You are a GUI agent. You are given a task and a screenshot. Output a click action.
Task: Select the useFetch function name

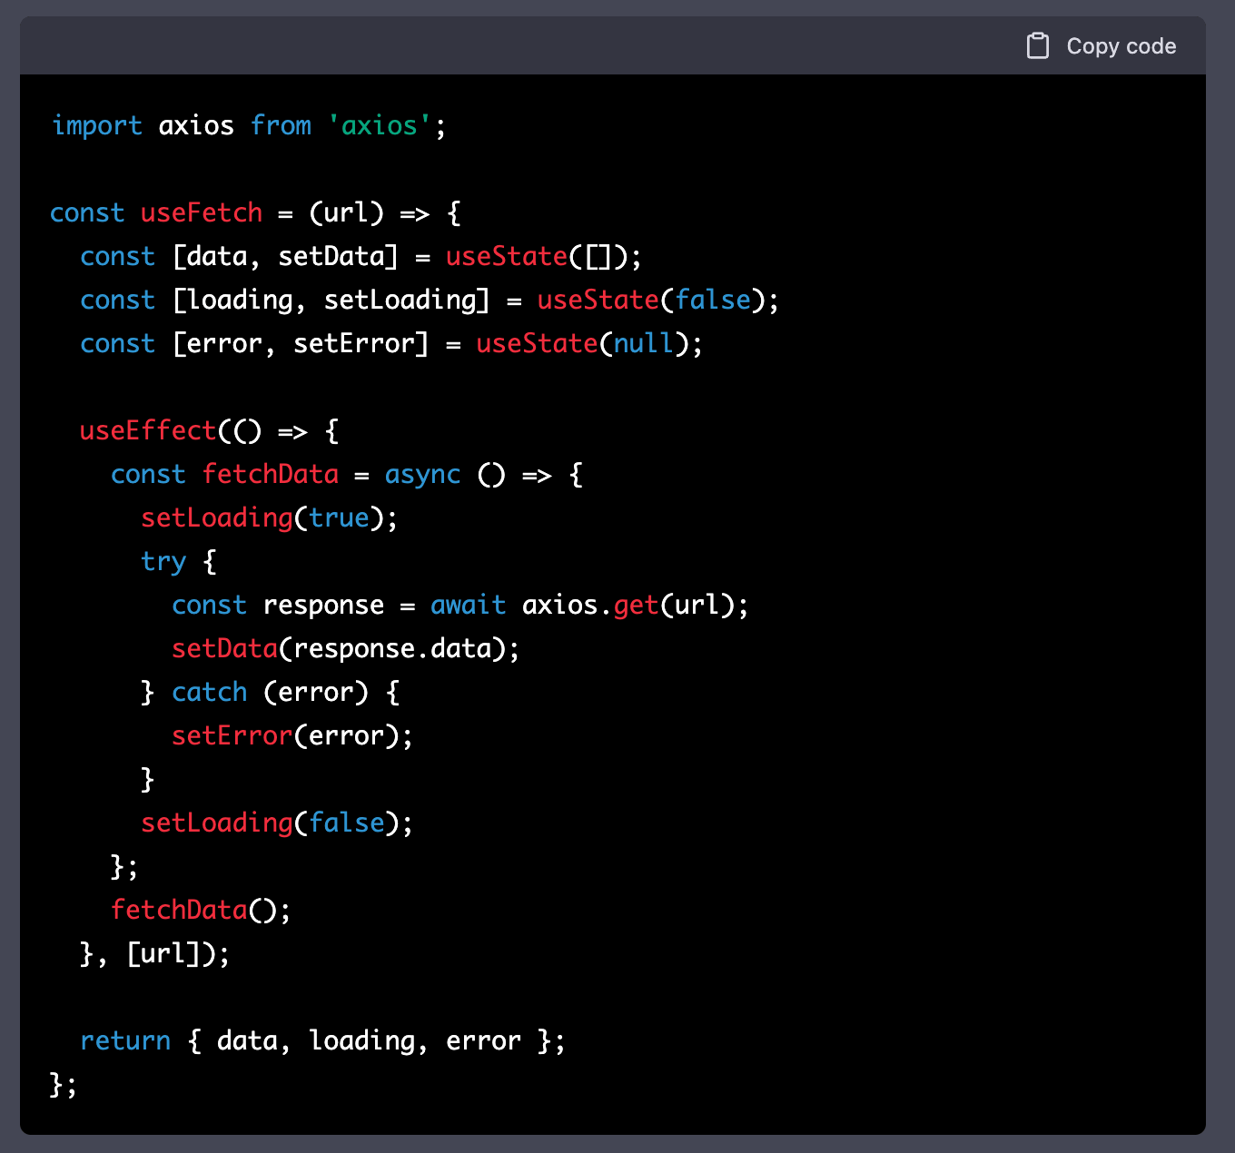[201, 212]
